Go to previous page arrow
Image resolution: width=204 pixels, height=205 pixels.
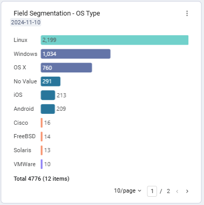(177, 191)
